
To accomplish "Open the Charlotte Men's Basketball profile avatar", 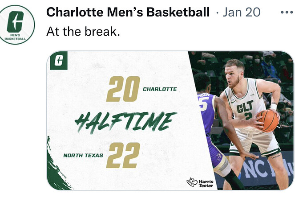I will (18, 25).
